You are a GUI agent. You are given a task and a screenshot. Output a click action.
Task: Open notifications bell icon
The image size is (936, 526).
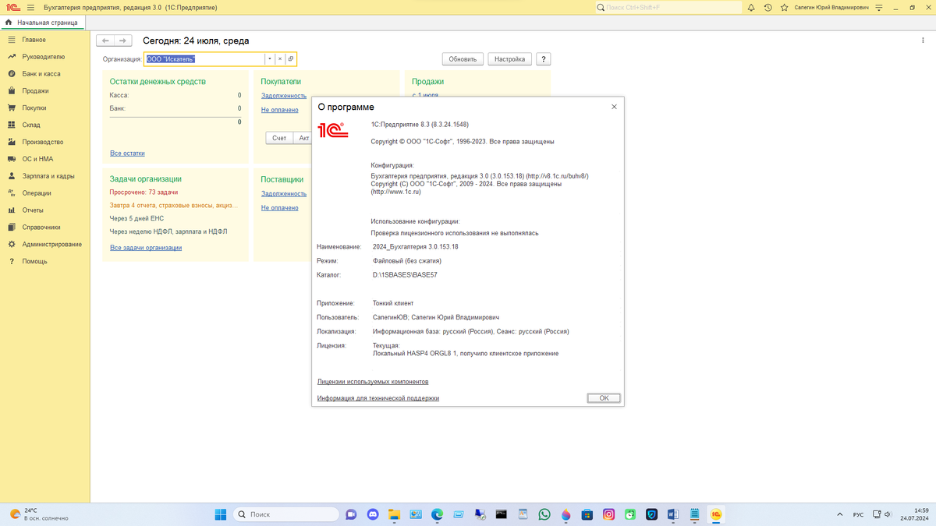point(751,7)
